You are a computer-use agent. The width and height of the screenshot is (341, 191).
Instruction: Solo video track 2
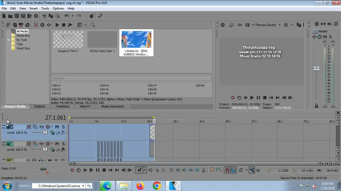point(63,144)
